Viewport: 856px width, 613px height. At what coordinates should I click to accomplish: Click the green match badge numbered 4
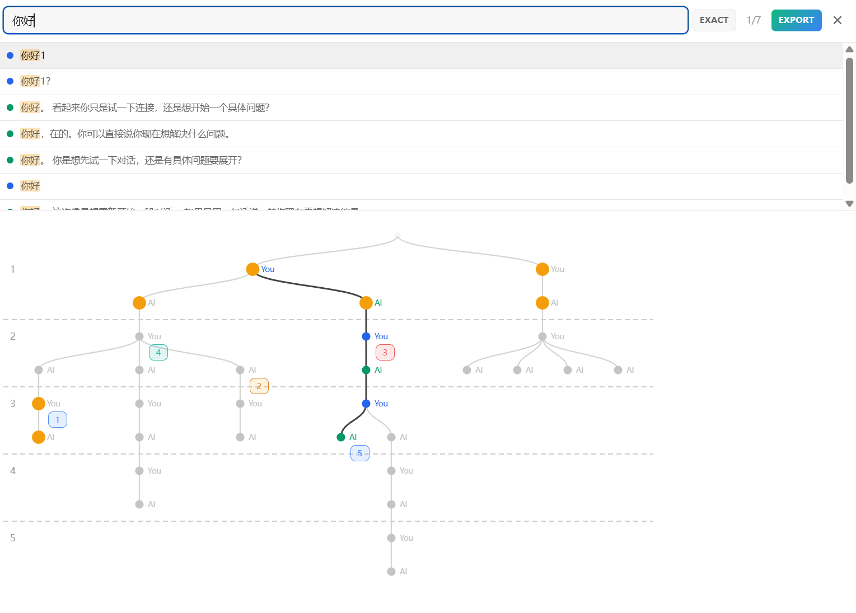click(158, 352)
